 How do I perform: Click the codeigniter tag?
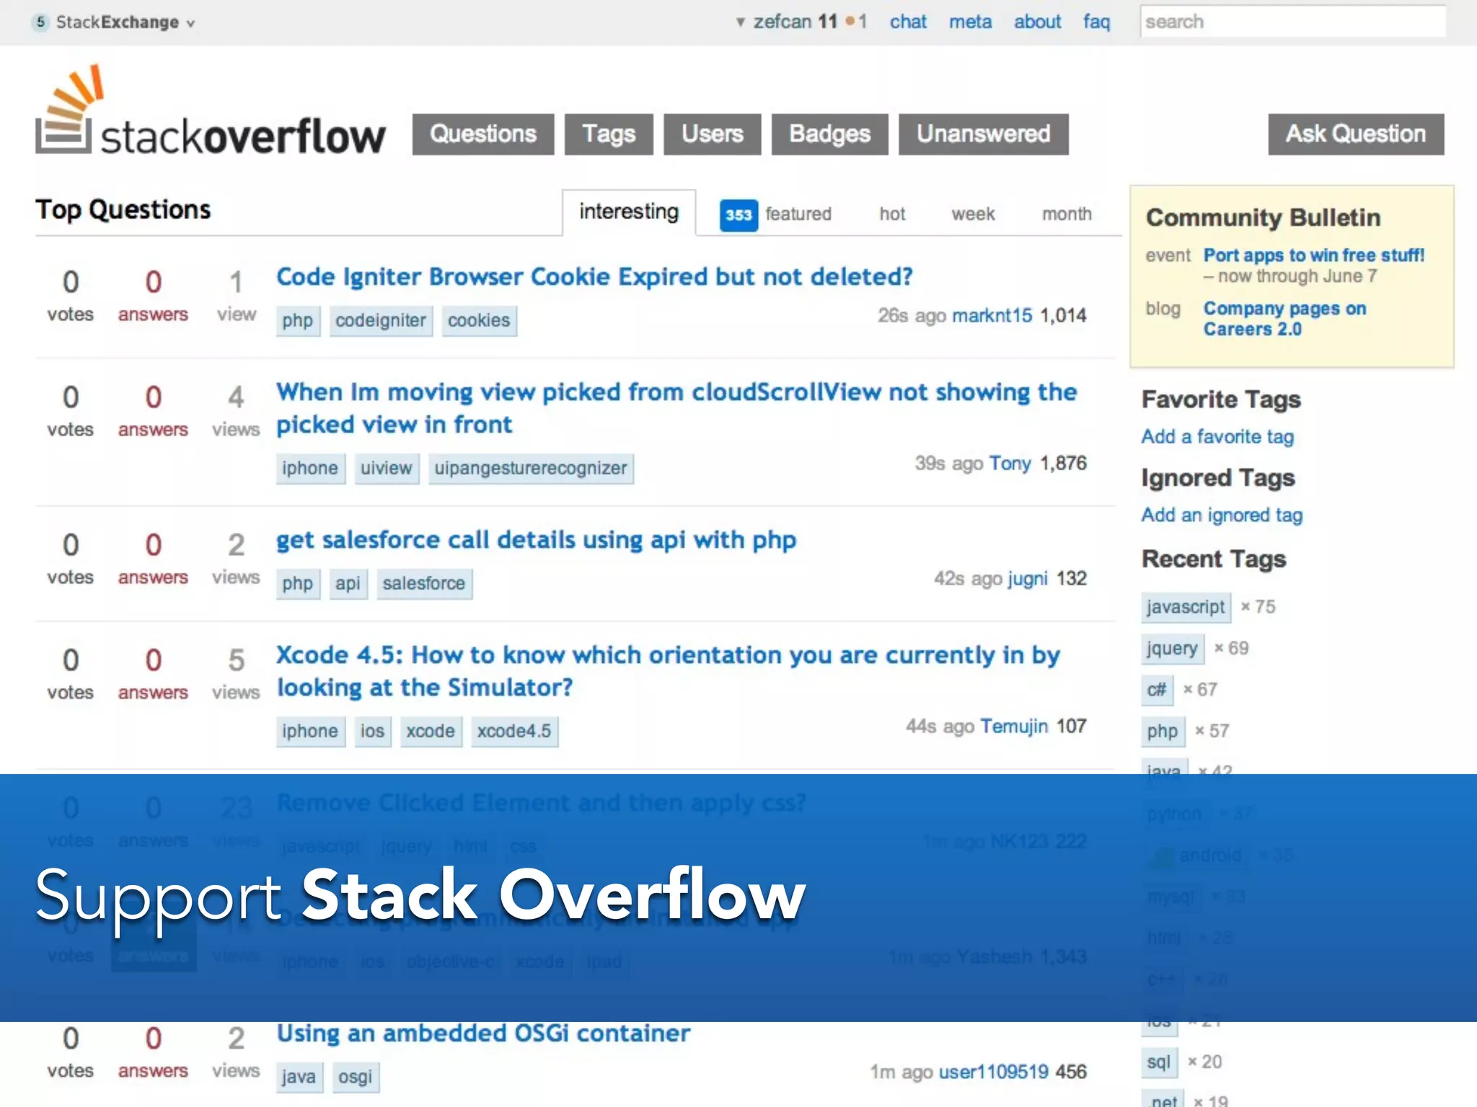381,321
